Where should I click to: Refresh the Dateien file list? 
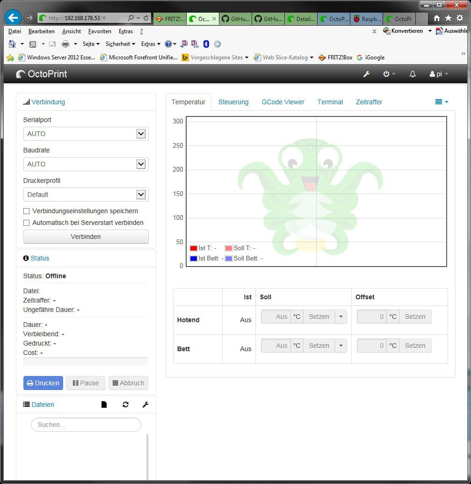[125, 405]
